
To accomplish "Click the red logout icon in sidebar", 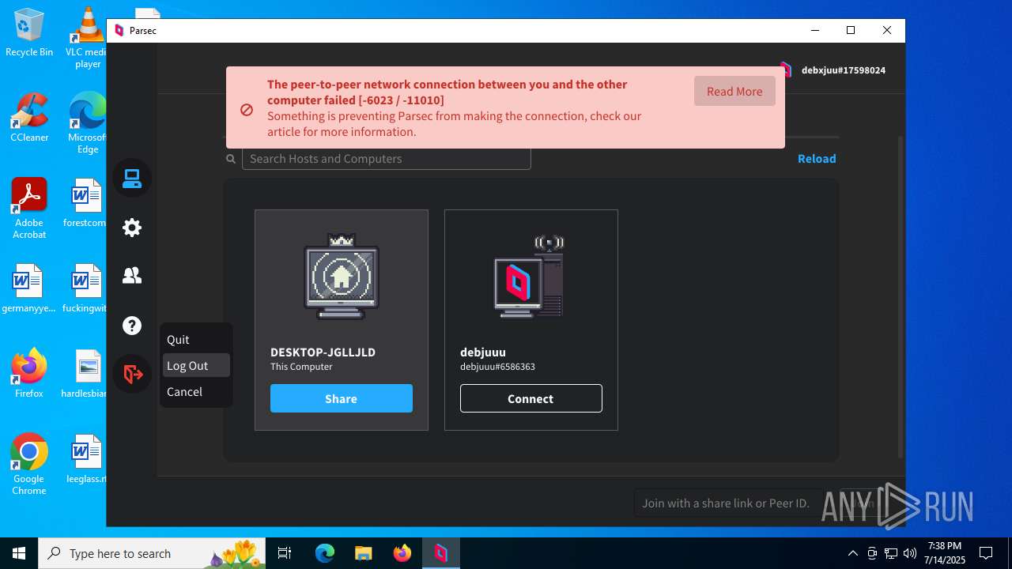I will 132,374.
